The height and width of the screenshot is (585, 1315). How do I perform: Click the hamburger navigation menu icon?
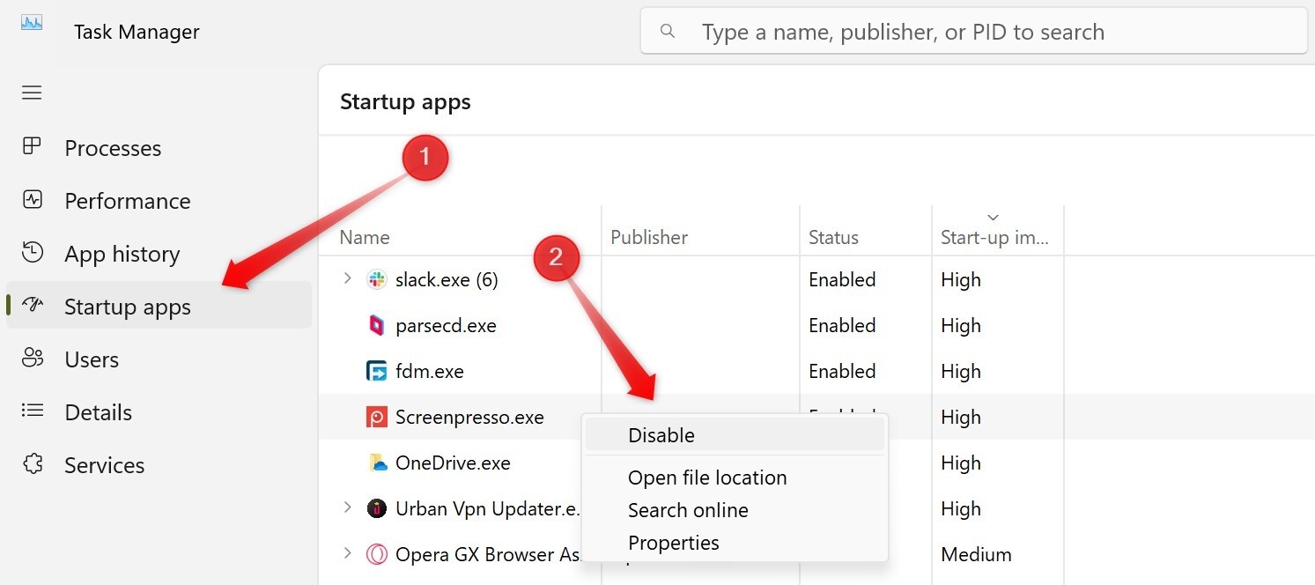[32, 93]
